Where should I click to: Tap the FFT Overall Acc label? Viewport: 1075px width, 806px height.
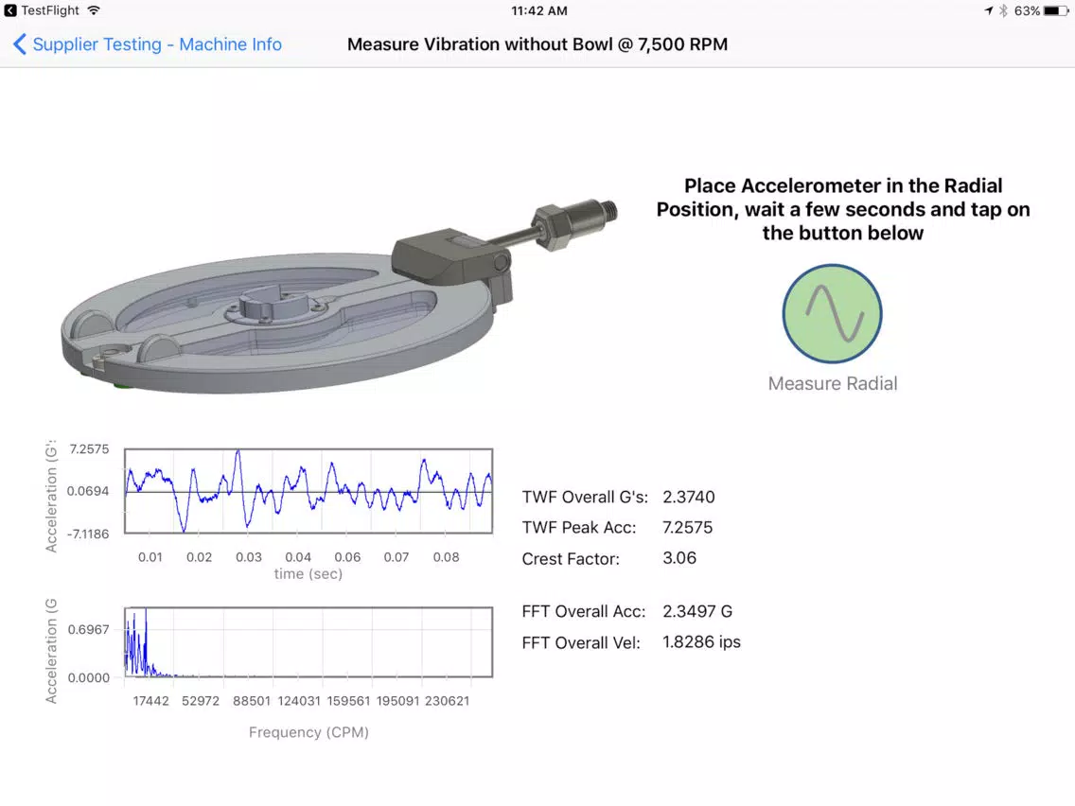point(584,611)
